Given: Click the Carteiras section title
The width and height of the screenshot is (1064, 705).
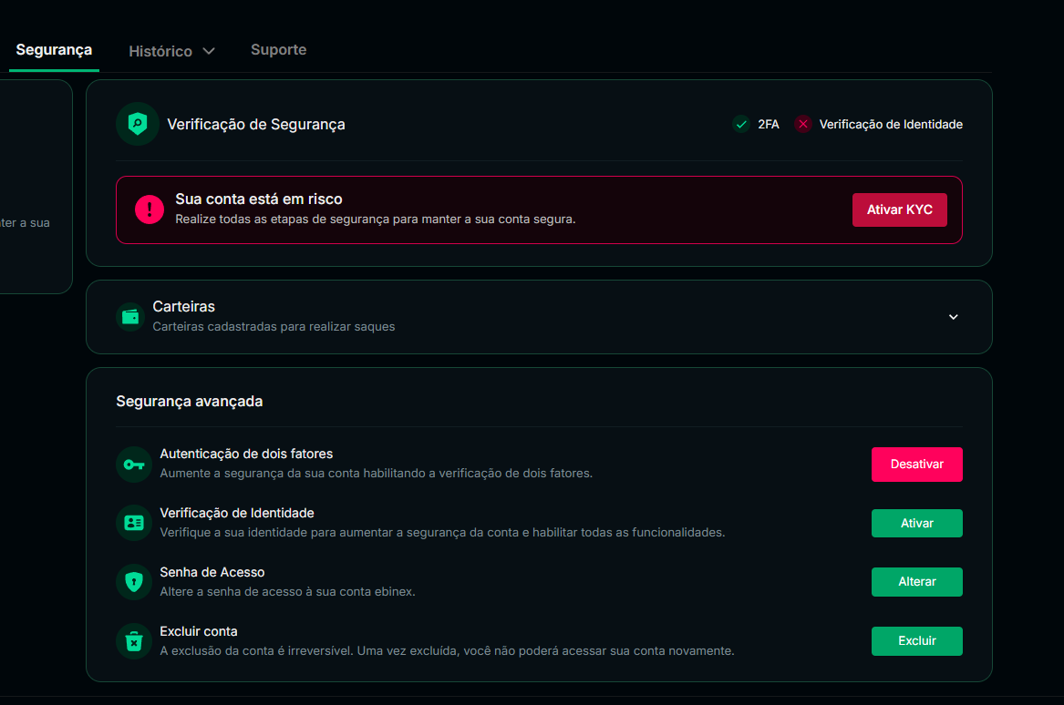Looking at the screenshot, I should click(x=184, y=307).
